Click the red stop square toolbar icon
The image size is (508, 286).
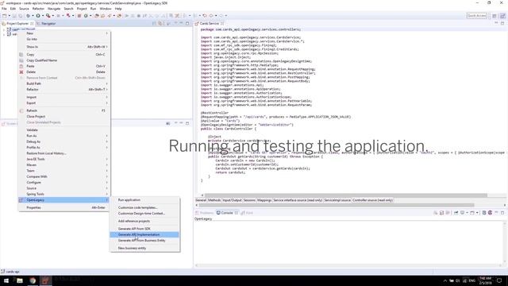(x=79, y=16)
